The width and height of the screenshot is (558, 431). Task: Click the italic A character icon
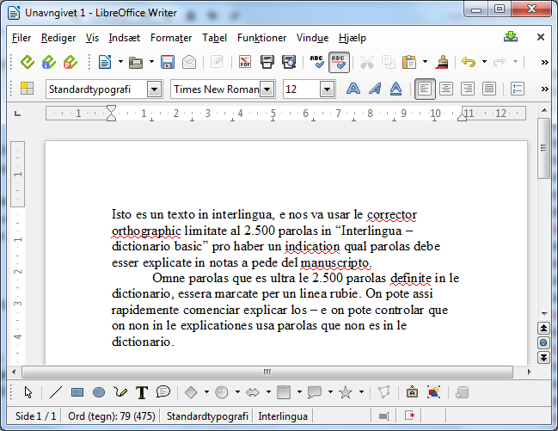[x=374, y=89]
